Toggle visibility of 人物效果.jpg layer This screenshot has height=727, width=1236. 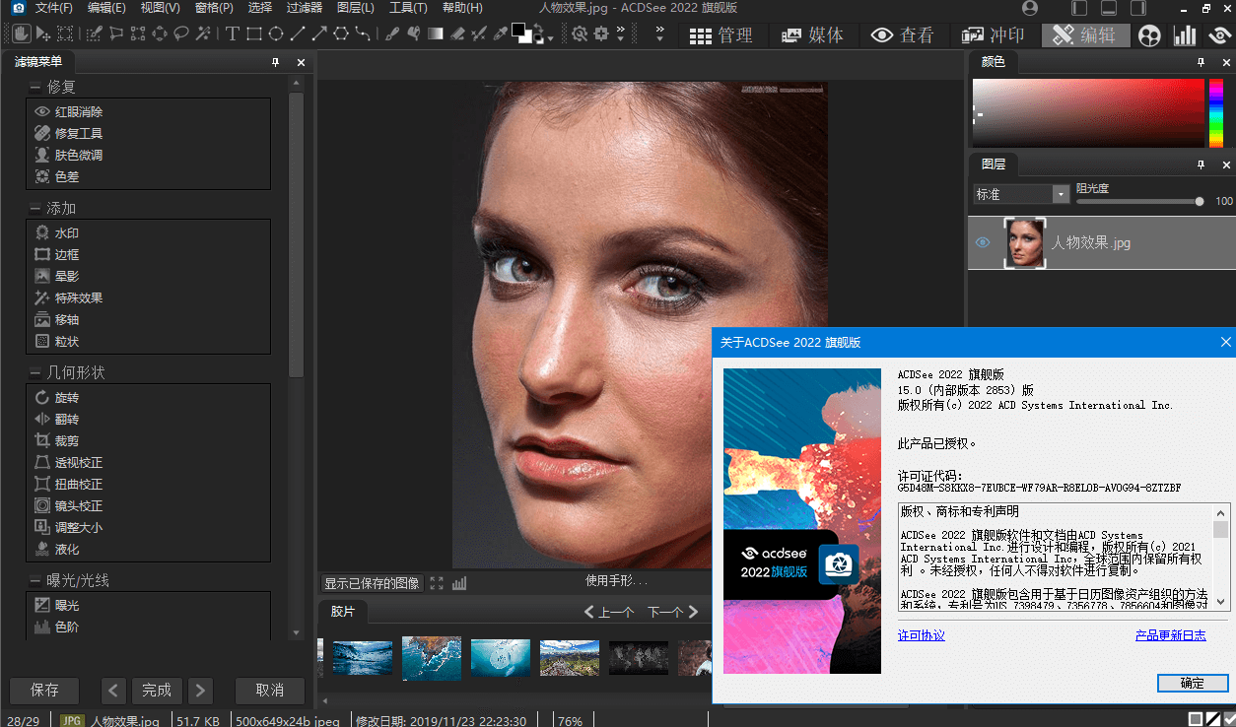tap(983, 242)
